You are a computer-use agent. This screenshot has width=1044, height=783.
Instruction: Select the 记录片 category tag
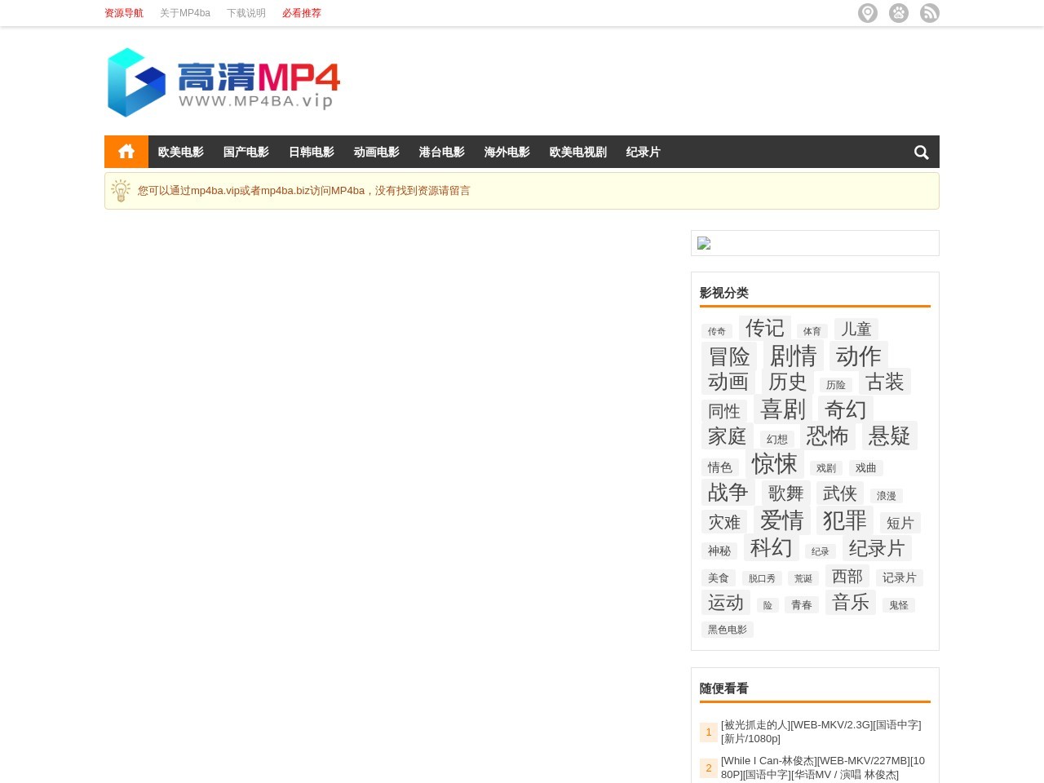pos(900,577)
